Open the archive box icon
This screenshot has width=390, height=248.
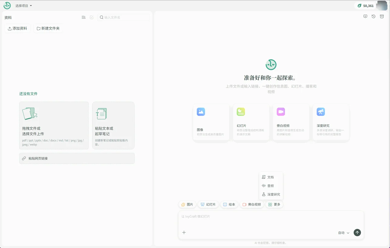(x=382, y=16)
